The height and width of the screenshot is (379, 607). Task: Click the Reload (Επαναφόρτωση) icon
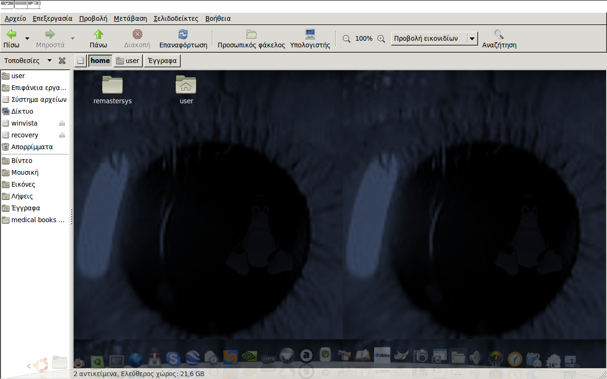[183, 35]
